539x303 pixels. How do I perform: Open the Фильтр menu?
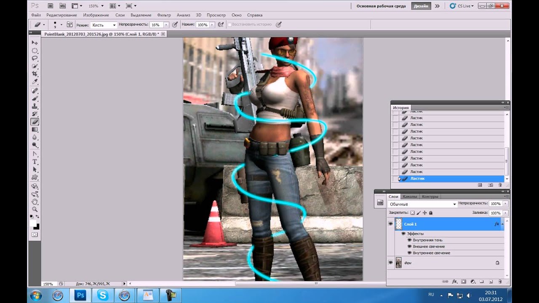tap(164, 15)
